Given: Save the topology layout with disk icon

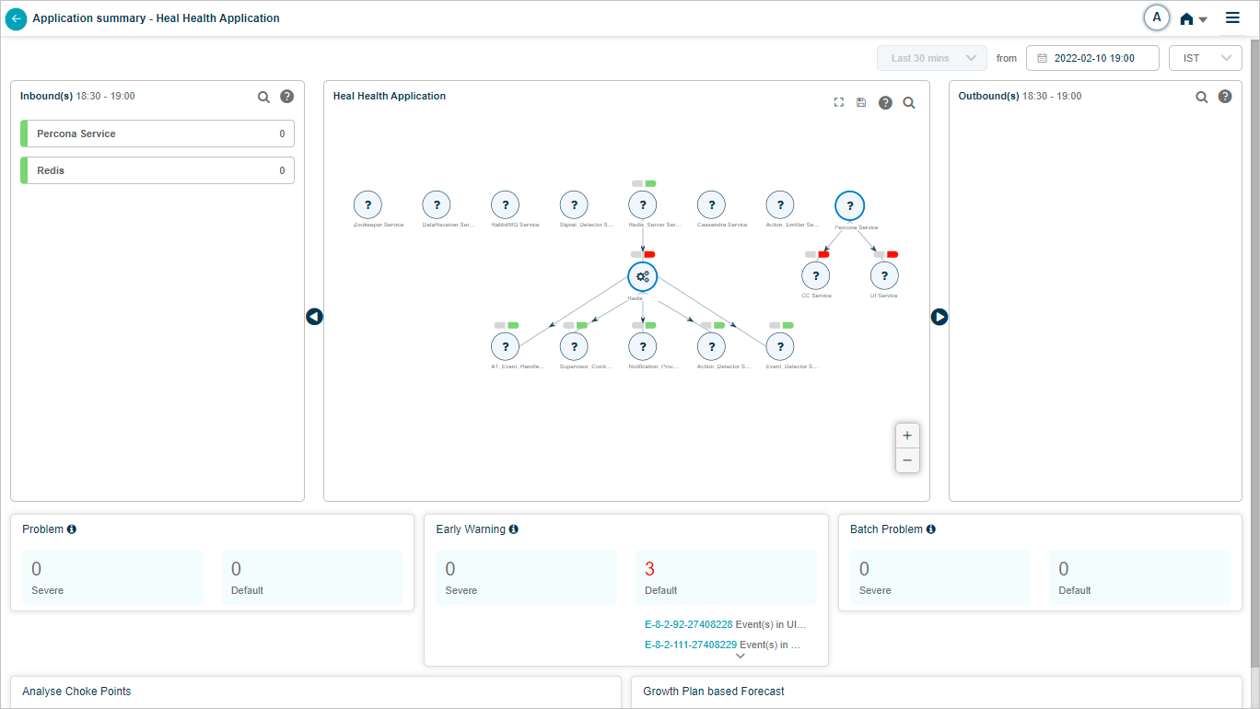Looking at the screenshot, I should 861,102.
